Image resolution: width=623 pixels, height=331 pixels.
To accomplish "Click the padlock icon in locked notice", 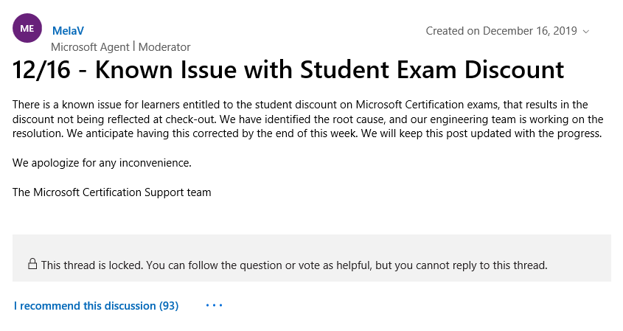I will click(32, 264).
